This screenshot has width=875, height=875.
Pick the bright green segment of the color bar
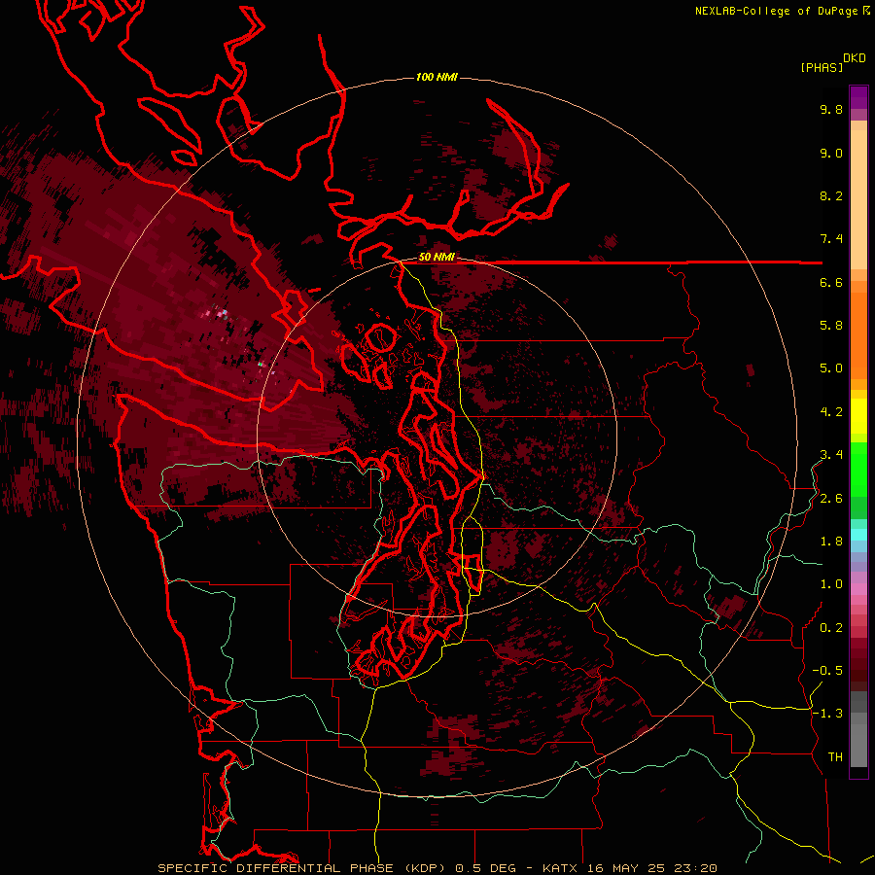(858, 470)
